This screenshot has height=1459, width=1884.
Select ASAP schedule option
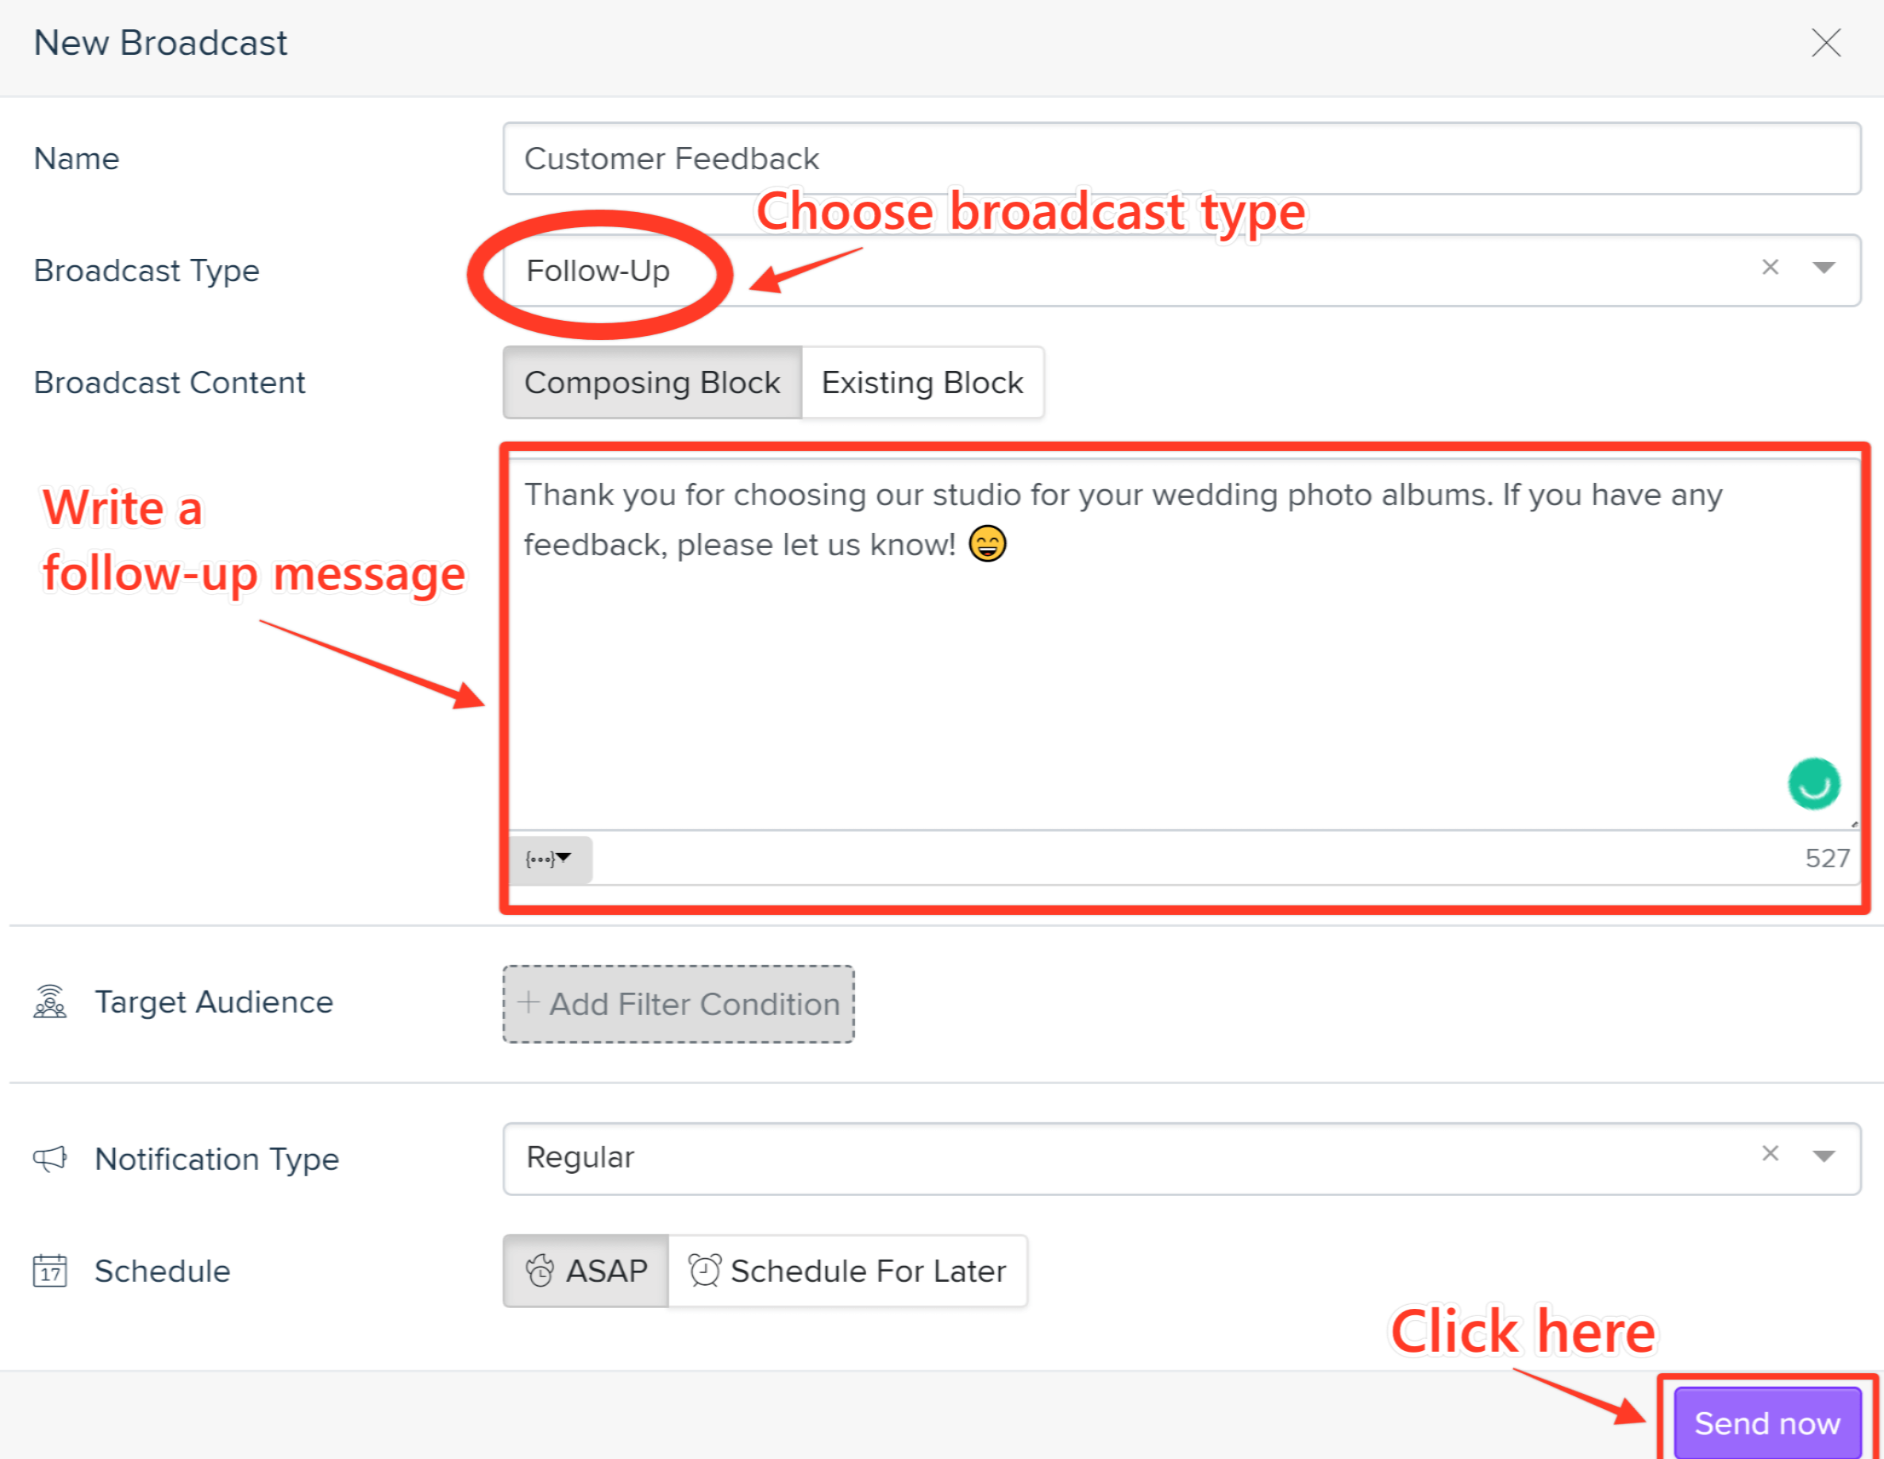click(x=586, y=1271)
